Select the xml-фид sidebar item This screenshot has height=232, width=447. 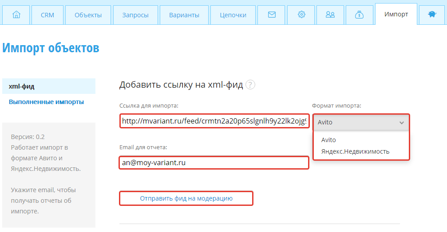point(48,86)
